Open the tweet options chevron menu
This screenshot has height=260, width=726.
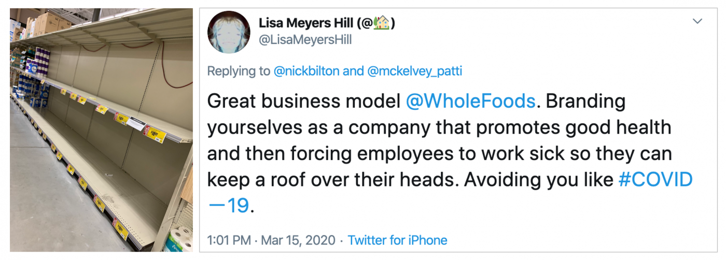coord(697,21)
